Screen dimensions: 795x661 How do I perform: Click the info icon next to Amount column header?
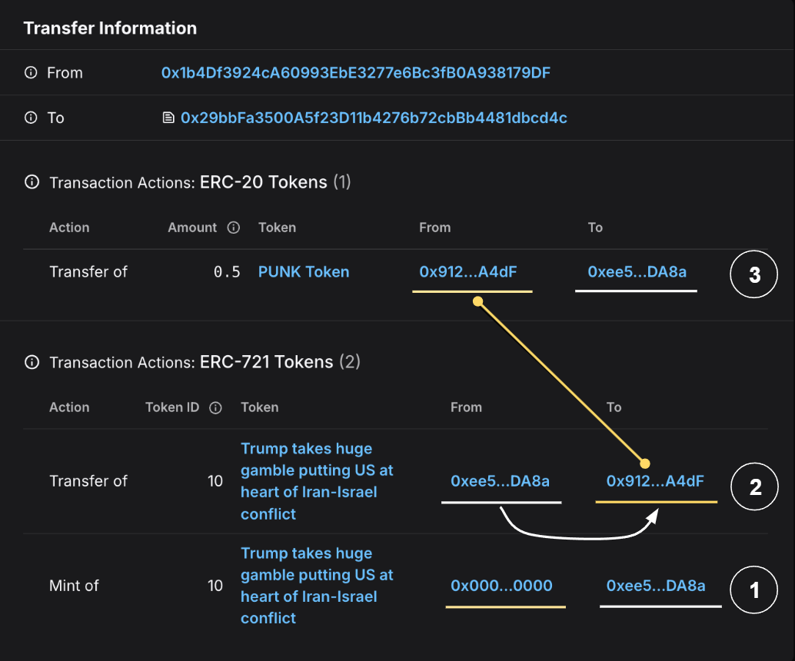234,228
